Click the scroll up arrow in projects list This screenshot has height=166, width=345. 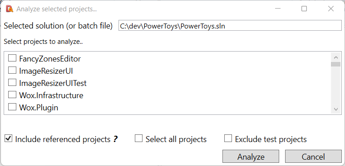pyautogui.click(x=335, y=57)
